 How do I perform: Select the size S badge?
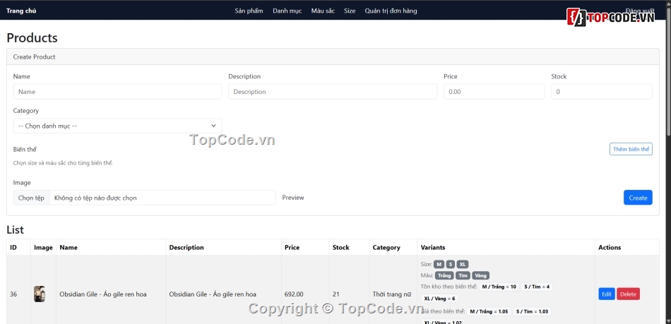451,264
